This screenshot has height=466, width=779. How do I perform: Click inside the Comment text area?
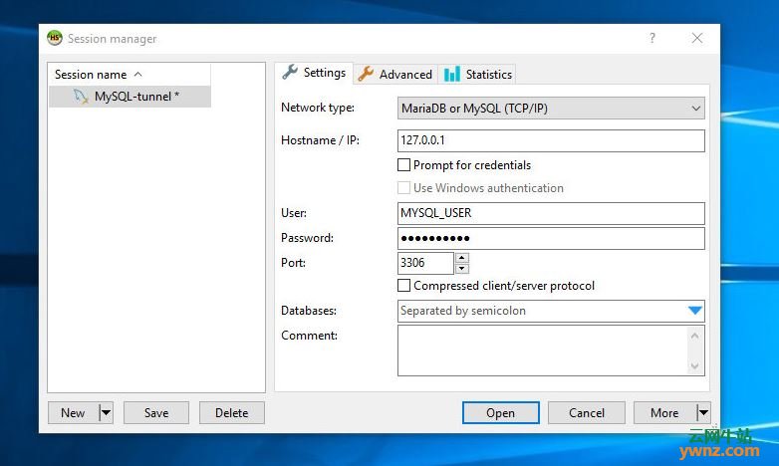[542, 350]
